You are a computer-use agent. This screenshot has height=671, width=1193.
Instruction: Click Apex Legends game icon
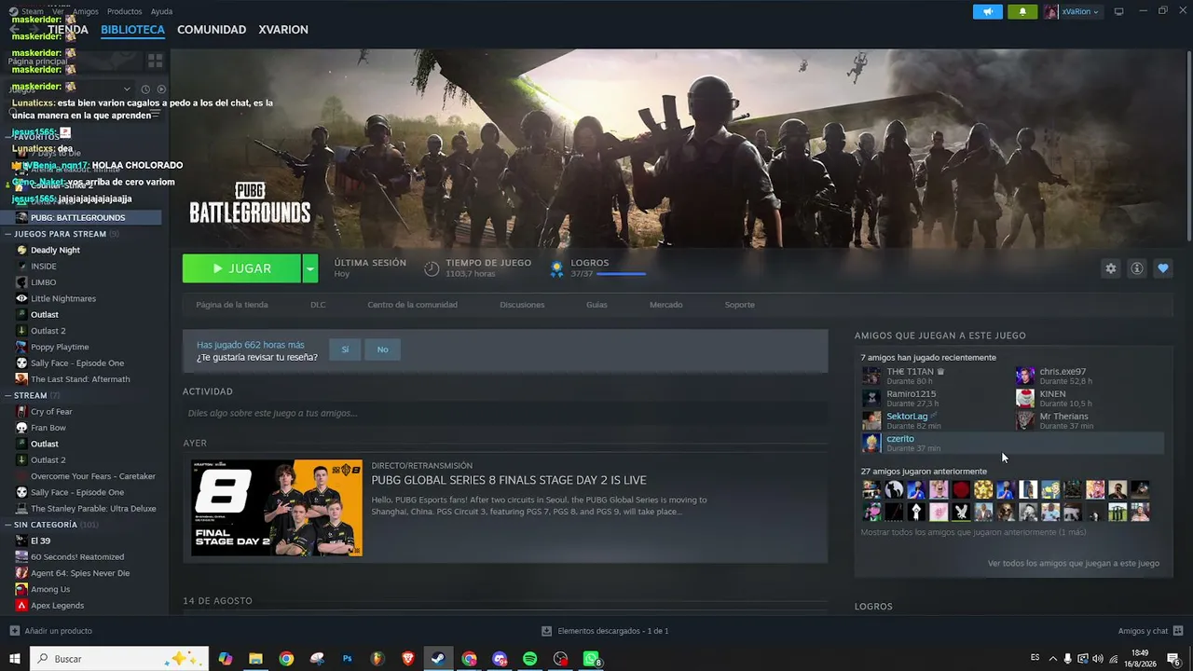(21, 605)
